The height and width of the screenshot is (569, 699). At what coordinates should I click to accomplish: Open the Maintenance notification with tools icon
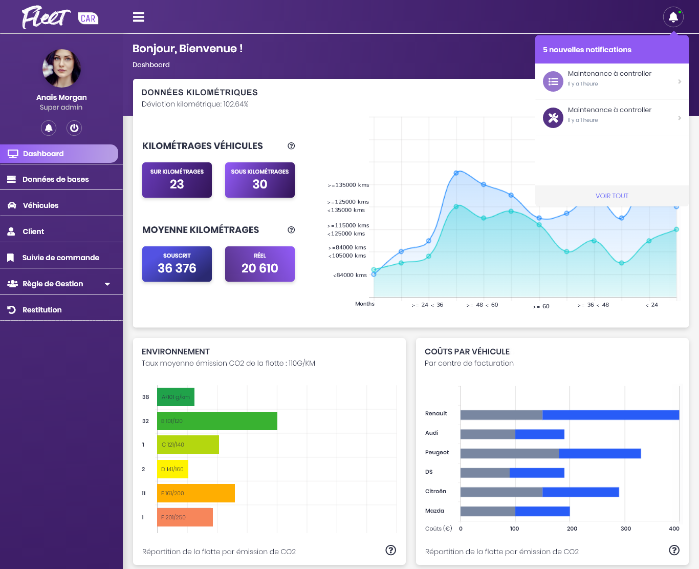(x=553, y=118)
